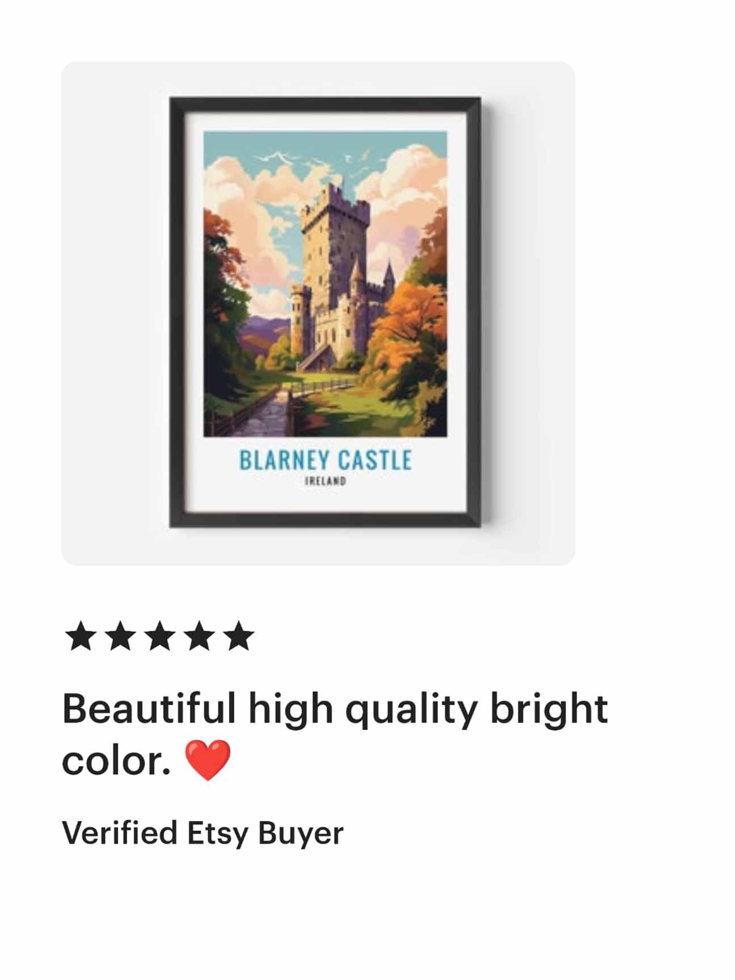
Task: Open the framed Blarney Castle poster image
Action: click(325, 312)
